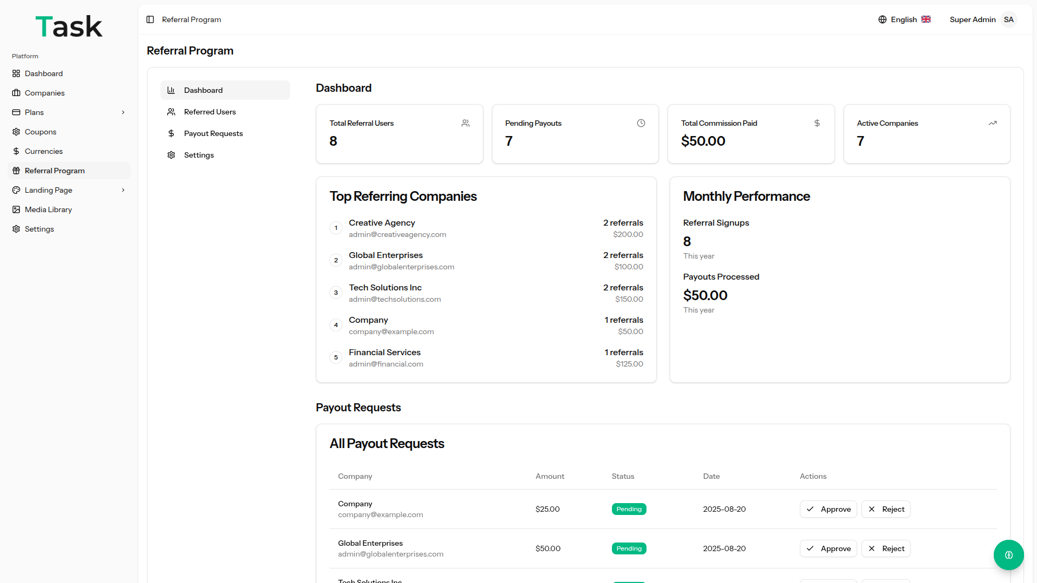Click the Pending Payouts clock icon
The height and width of the screenshot is (583, 1037).
641,123
